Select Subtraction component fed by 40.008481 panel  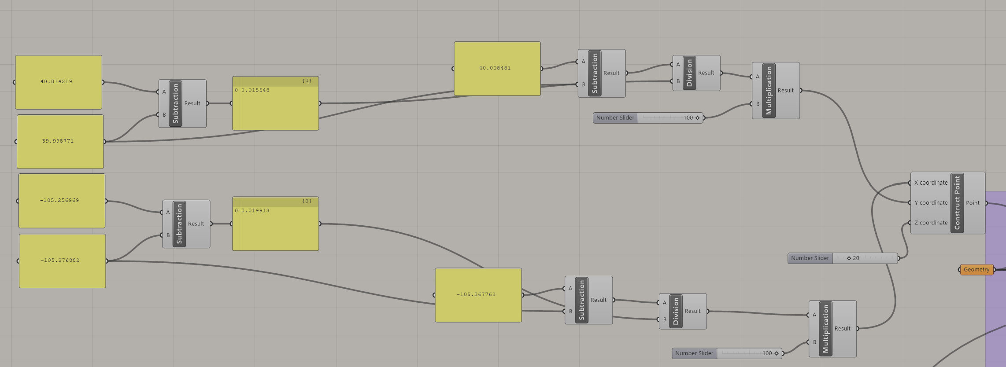click(x=602, y=73)
